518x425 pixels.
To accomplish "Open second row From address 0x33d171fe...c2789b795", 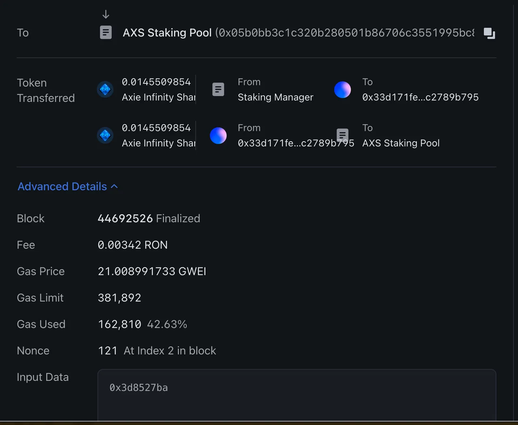I will pyautogui.click(x=296, y=143).
